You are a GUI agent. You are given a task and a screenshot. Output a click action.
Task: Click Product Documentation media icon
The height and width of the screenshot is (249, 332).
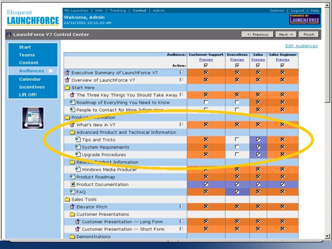(x=73, y=184)
